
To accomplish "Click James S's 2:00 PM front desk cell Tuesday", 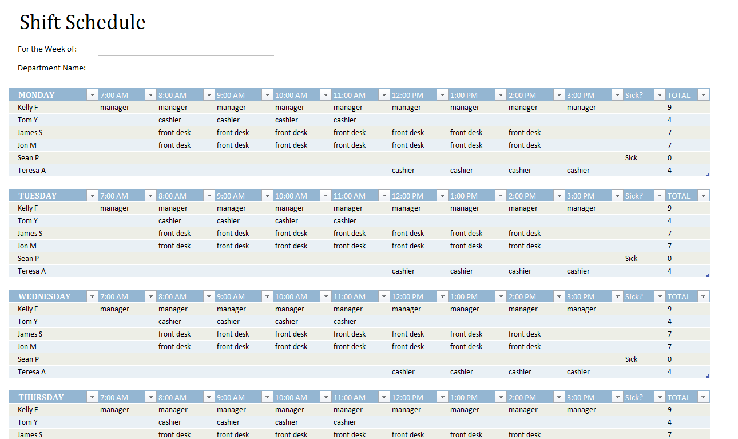I will (525, 234).
